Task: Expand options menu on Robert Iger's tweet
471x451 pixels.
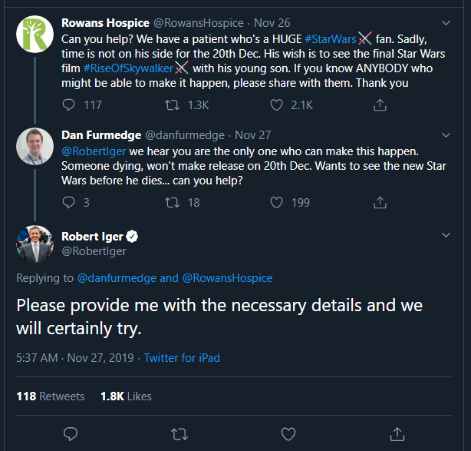Action: pos(447,234)
